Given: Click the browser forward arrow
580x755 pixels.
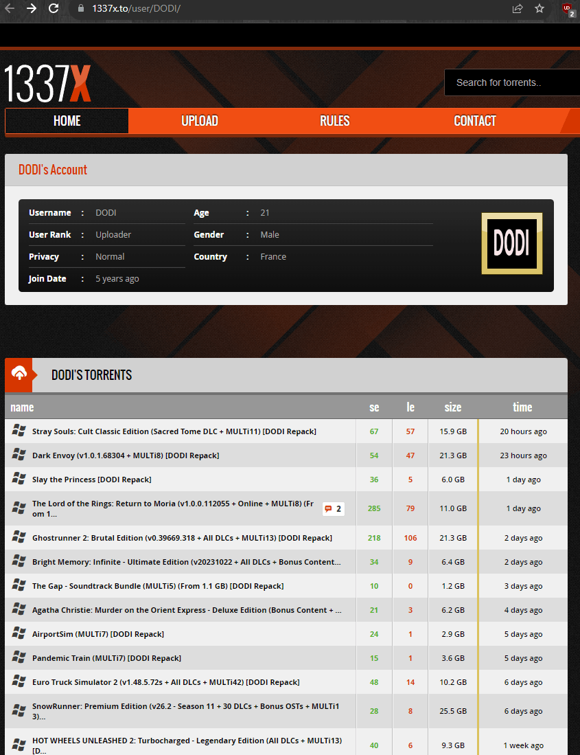Looking at the screenshot, I should tap(32, 8).
